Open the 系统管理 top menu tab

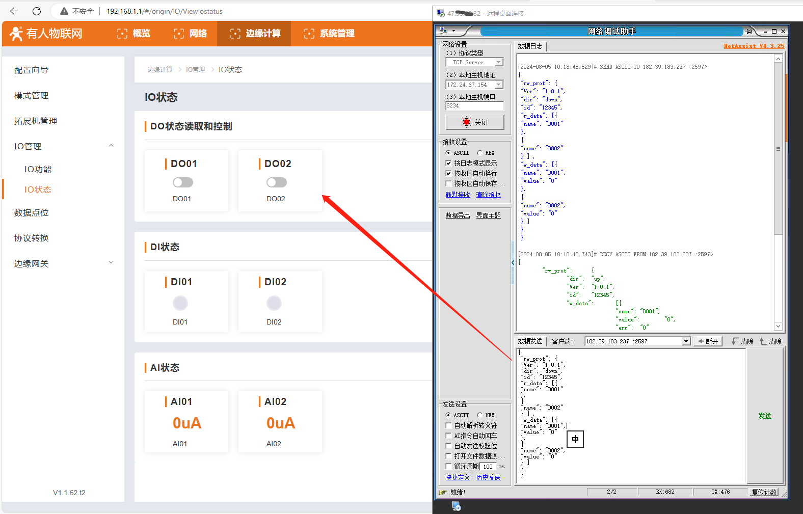pyautogui.click(x=329, y=34)
